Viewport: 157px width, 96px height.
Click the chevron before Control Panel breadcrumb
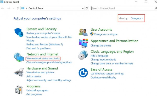tap(26, 8)
